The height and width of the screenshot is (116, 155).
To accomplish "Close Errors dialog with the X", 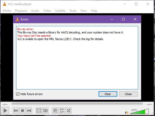I will point(135,19).
